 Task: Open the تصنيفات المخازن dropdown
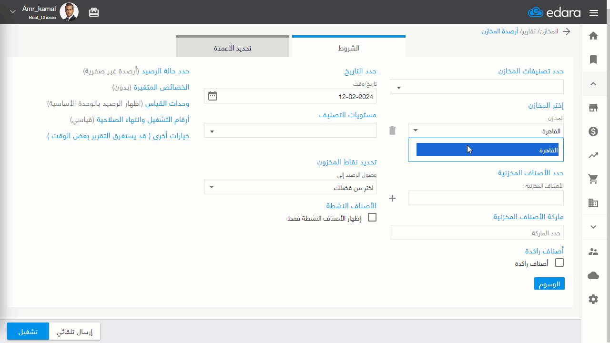click(477, 87)
